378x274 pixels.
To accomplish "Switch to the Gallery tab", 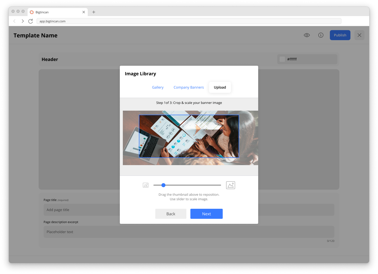I will pyautogui.click(x=158, y=87).
